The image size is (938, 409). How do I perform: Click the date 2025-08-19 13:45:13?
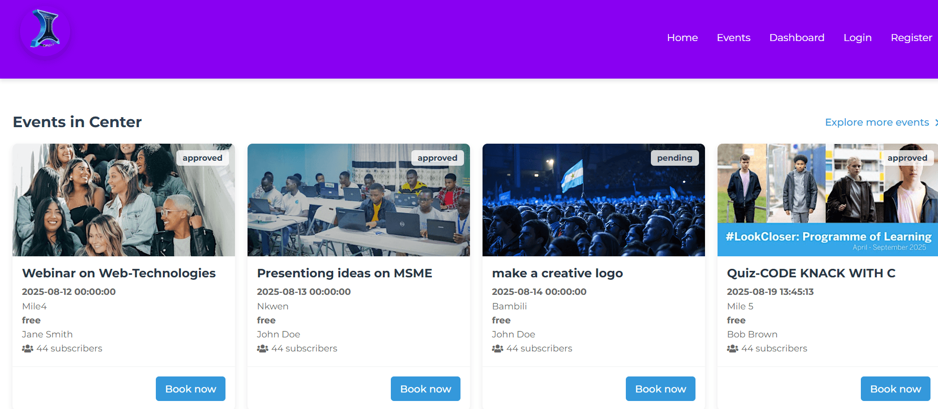point(770,291)
